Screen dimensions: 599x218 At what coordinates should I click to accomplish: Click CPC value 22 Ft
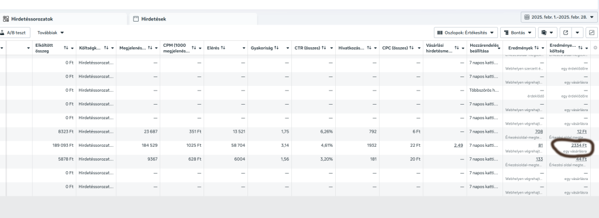415,145
